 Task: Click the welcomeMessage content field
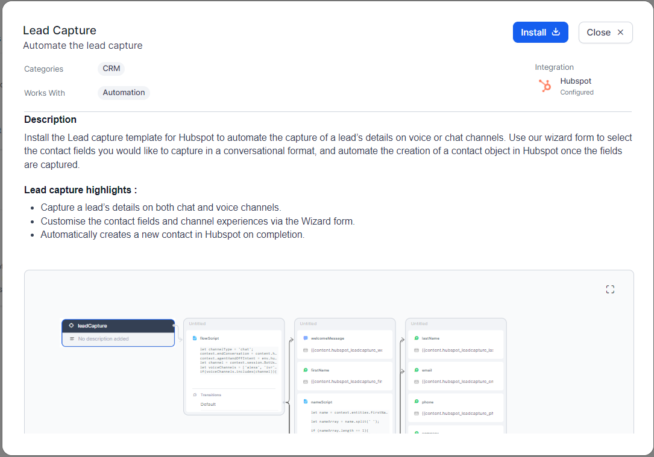coord(346,350)
